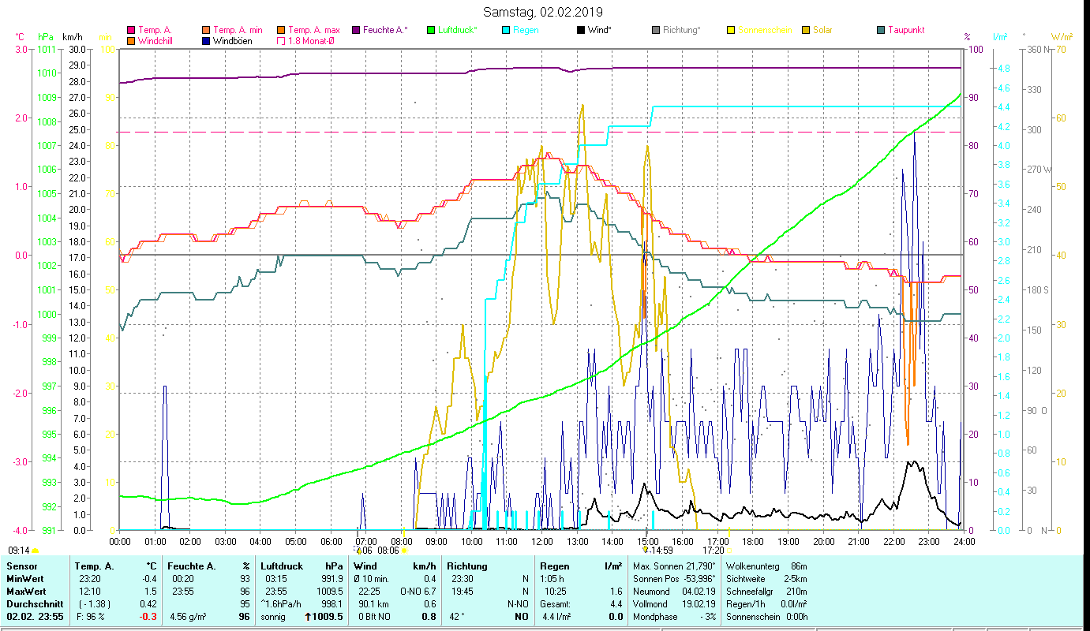Click the l/m² axis unit label at top
The height and width of the screenshot is (631, 1090).
point(1000,37)
